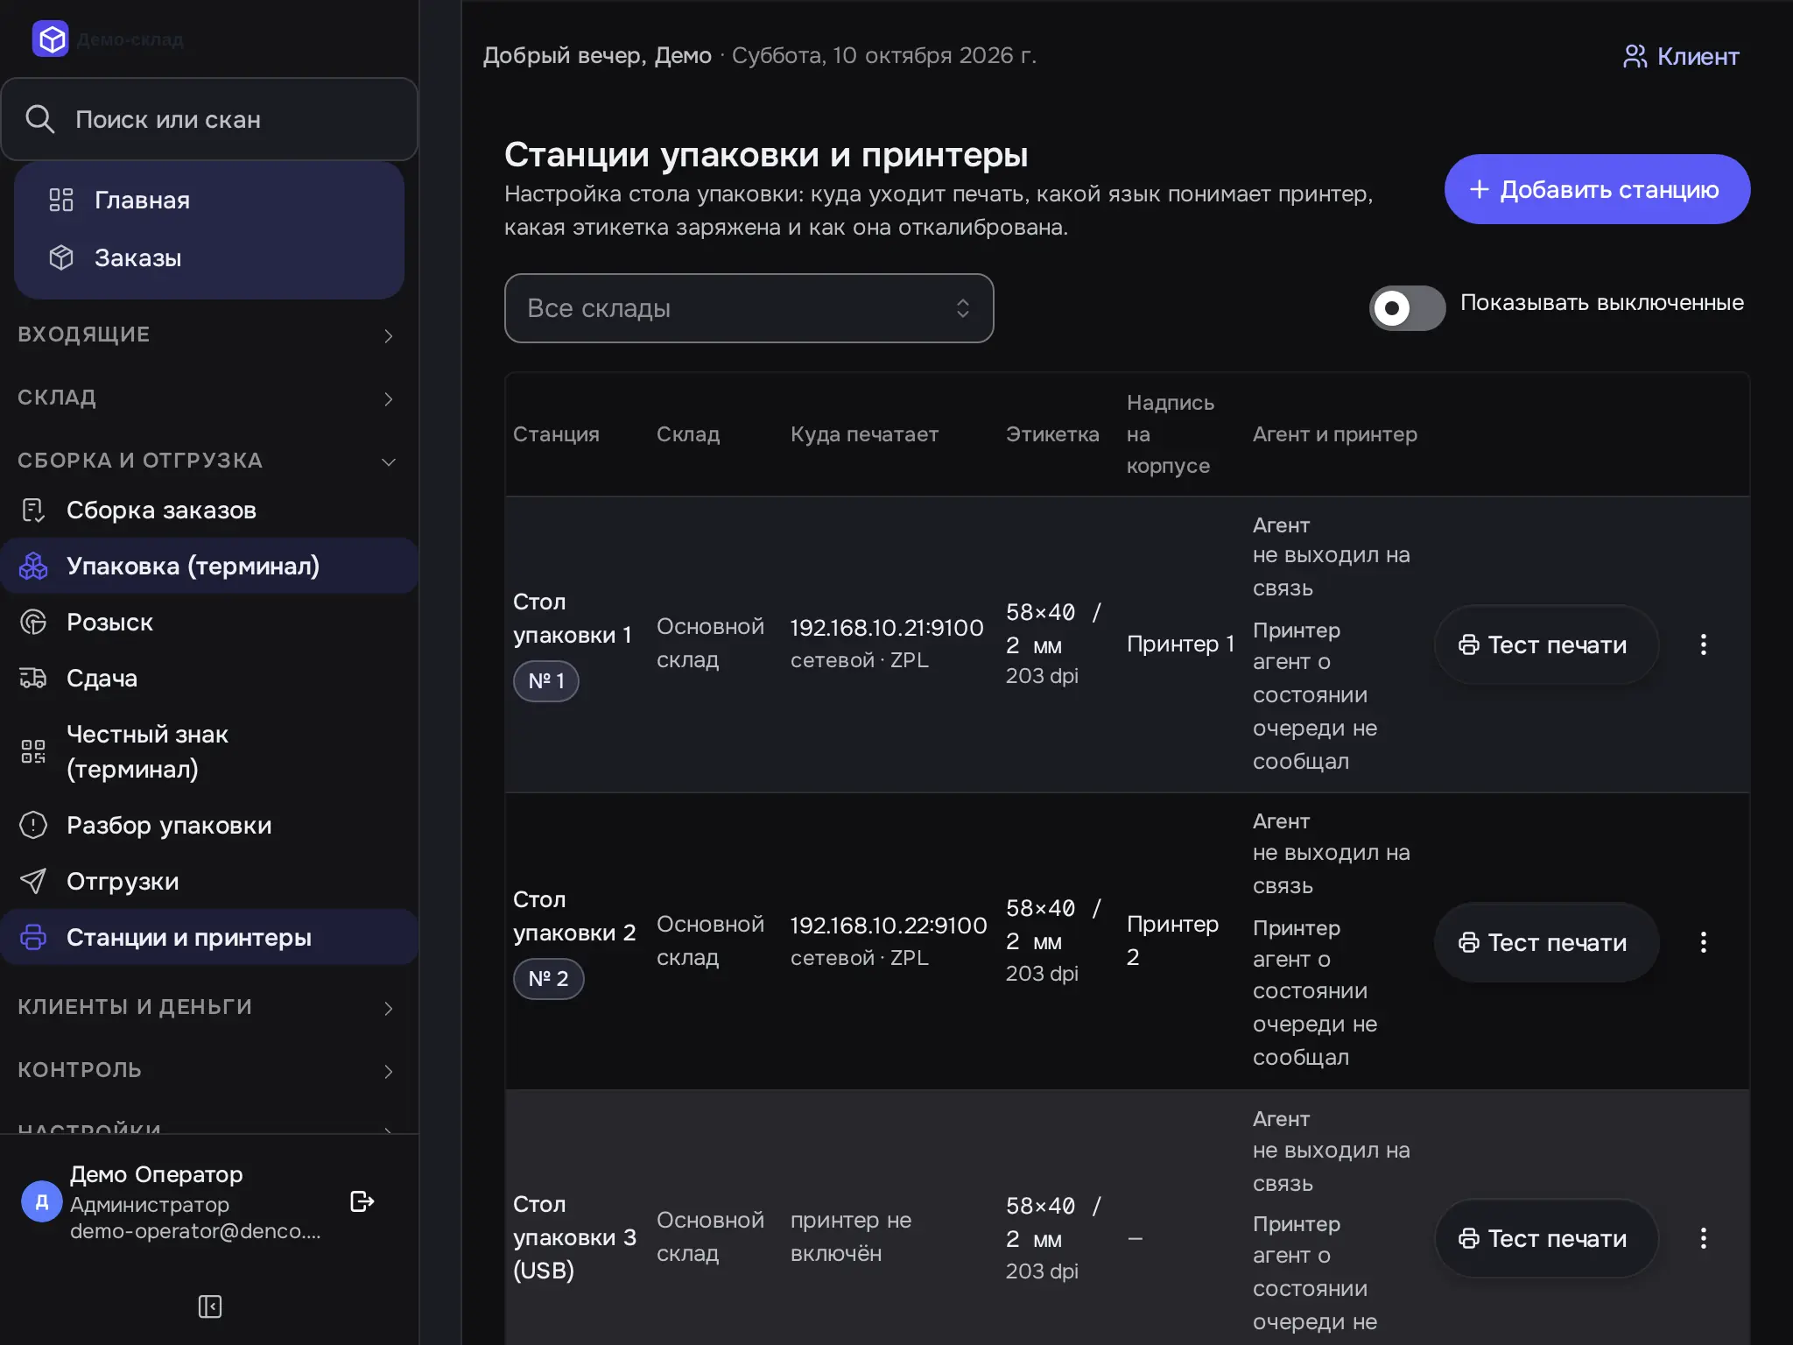
Task: Expand the ВХОДЯЩИЕ sidebar section
Action: coord(208,334)
